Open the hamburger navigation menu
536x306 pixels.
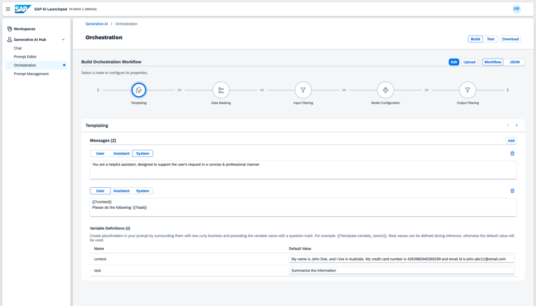[x=8, y=9]
